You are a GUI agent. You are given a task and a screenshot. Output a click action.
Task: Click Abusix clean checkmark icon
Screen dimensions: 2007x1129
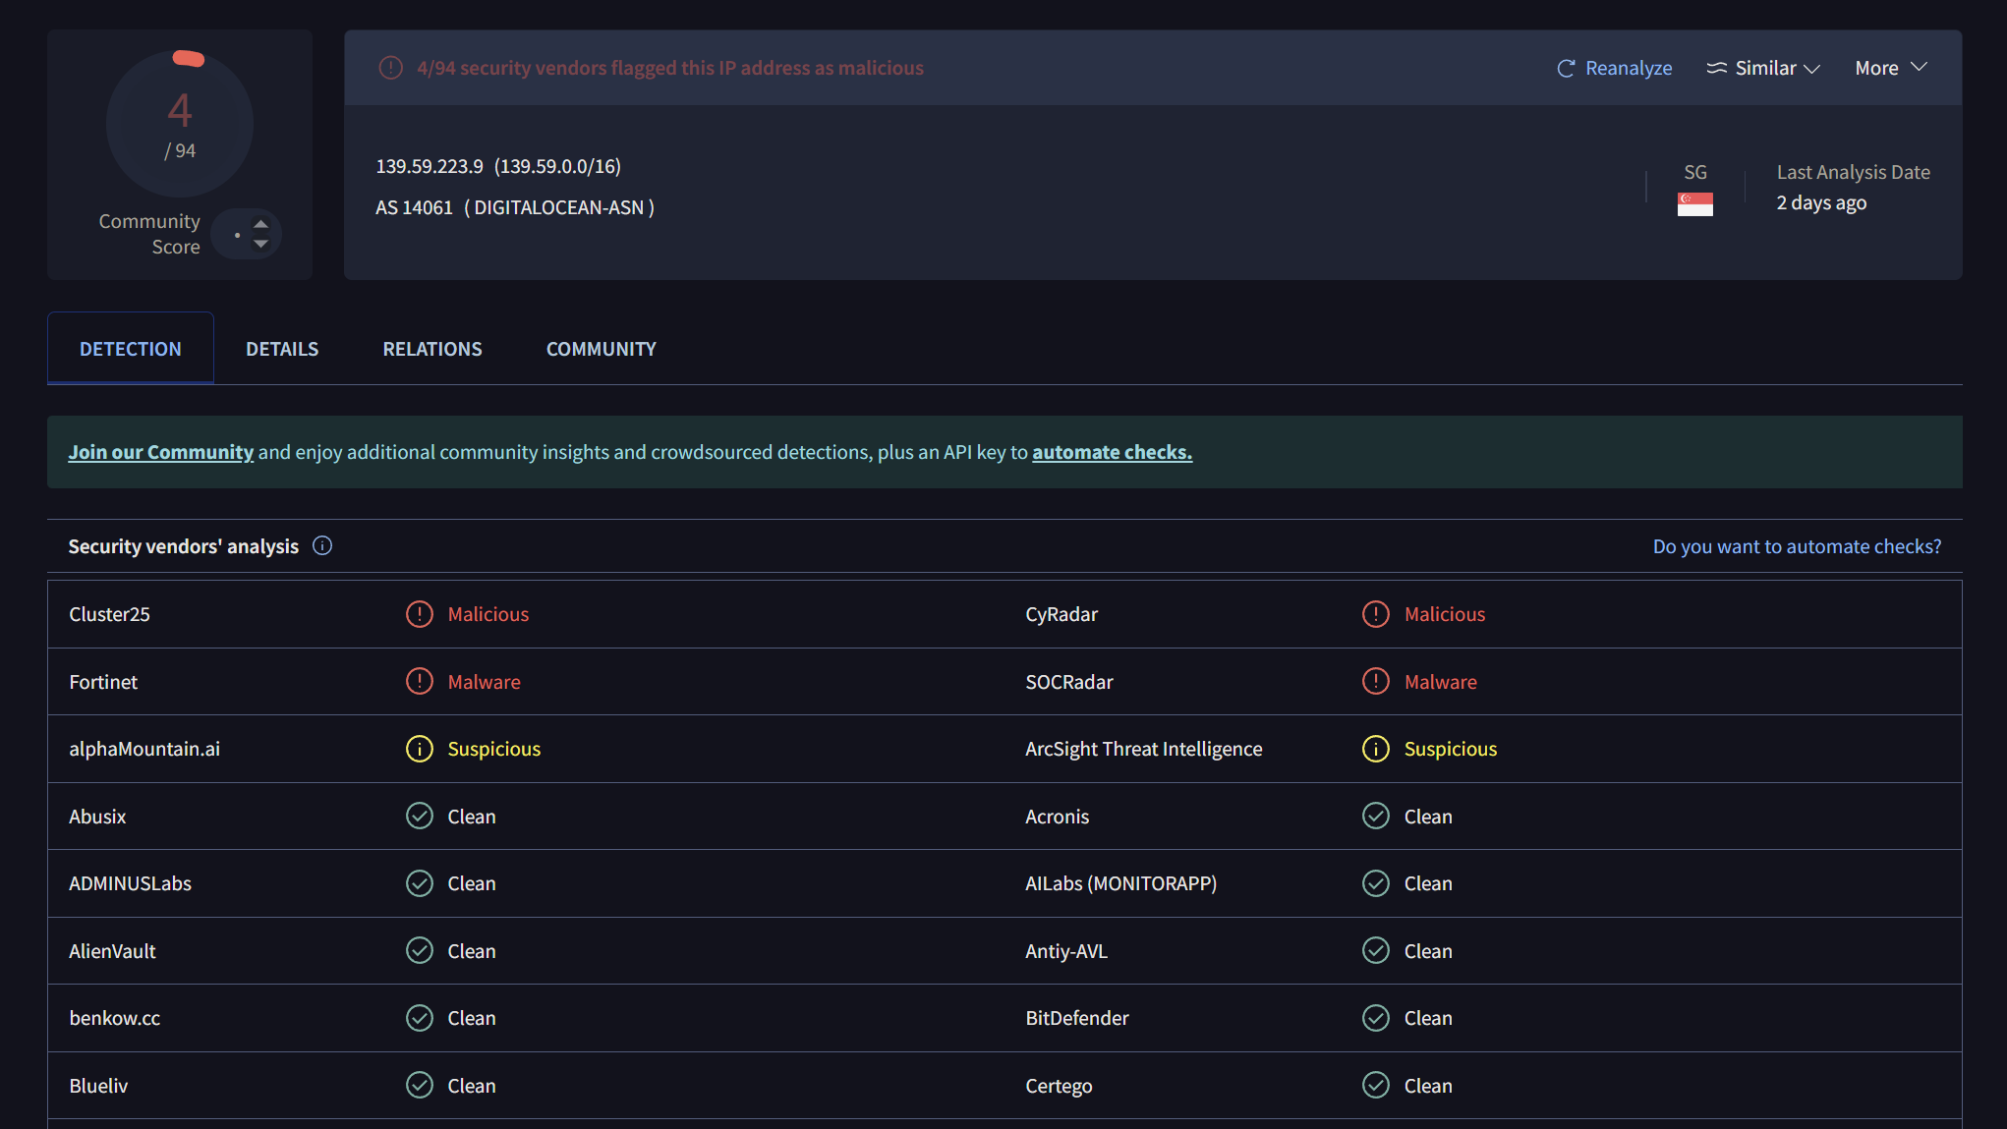coord(420,816)
